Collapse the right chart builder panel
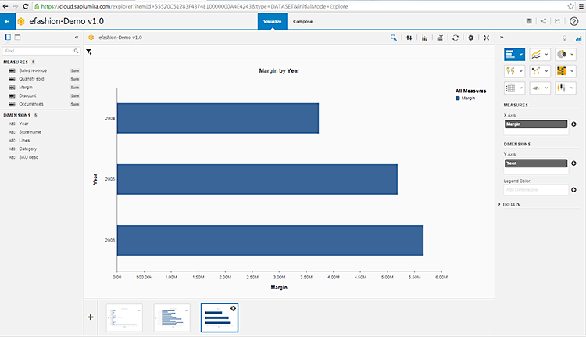Image resolution: width=586 pixels, height=337 pixels. 502,38
